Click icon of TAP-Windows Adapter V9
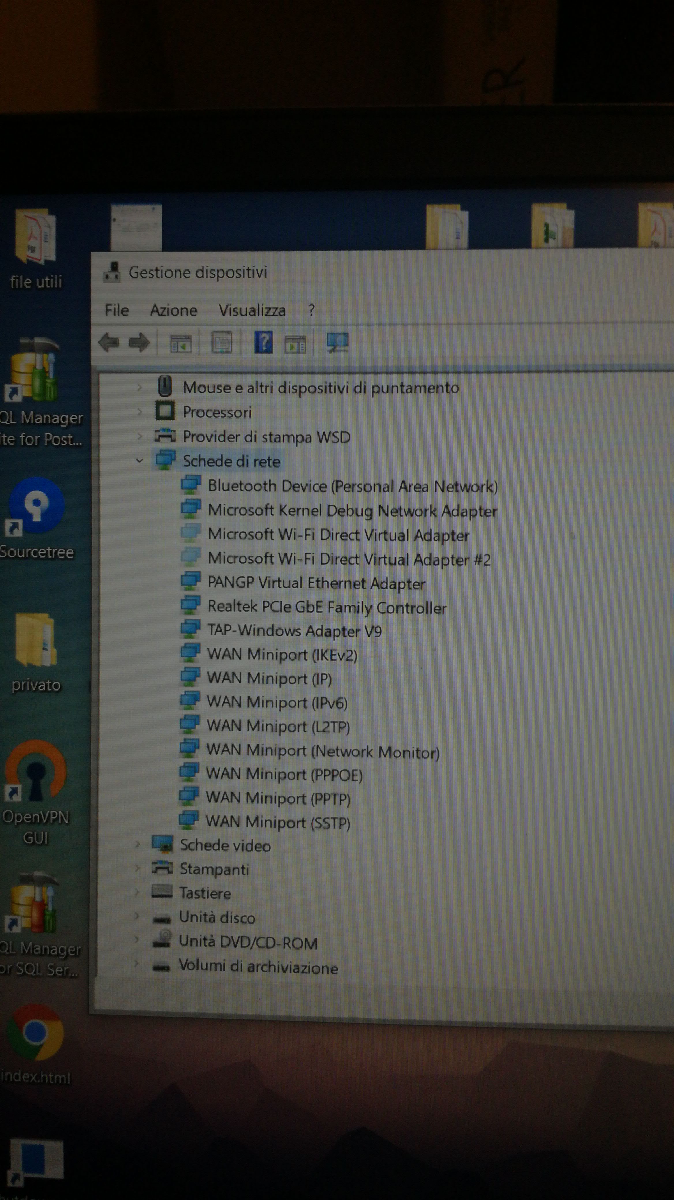Image resolution: width=674 pixels, height=1200 pixels. point(190,629)
